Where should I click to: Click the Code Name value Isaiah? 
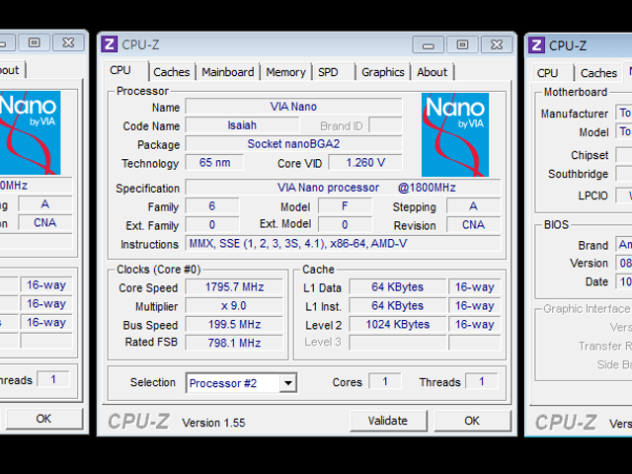(242, 125)
